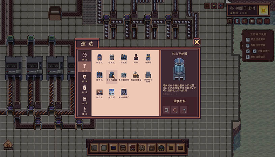Select hotbar slot 8 building
Viewport: 275px width, 157px height.
pyautogui.click(x=162, y=148)
